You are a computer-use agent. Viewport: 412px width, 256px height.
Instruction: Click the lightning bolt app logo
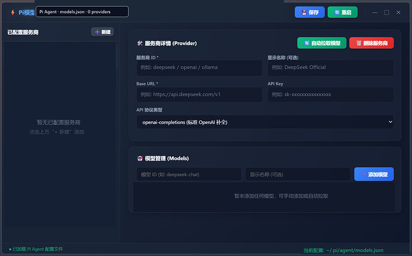(13, 13)
